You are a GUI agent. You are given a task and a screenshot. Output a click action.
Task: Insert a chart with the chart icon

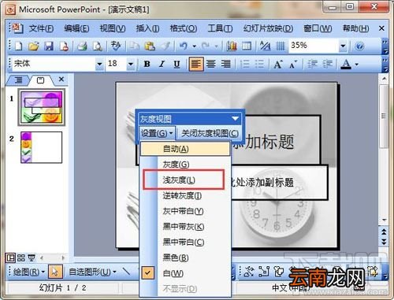pos(232,46)
